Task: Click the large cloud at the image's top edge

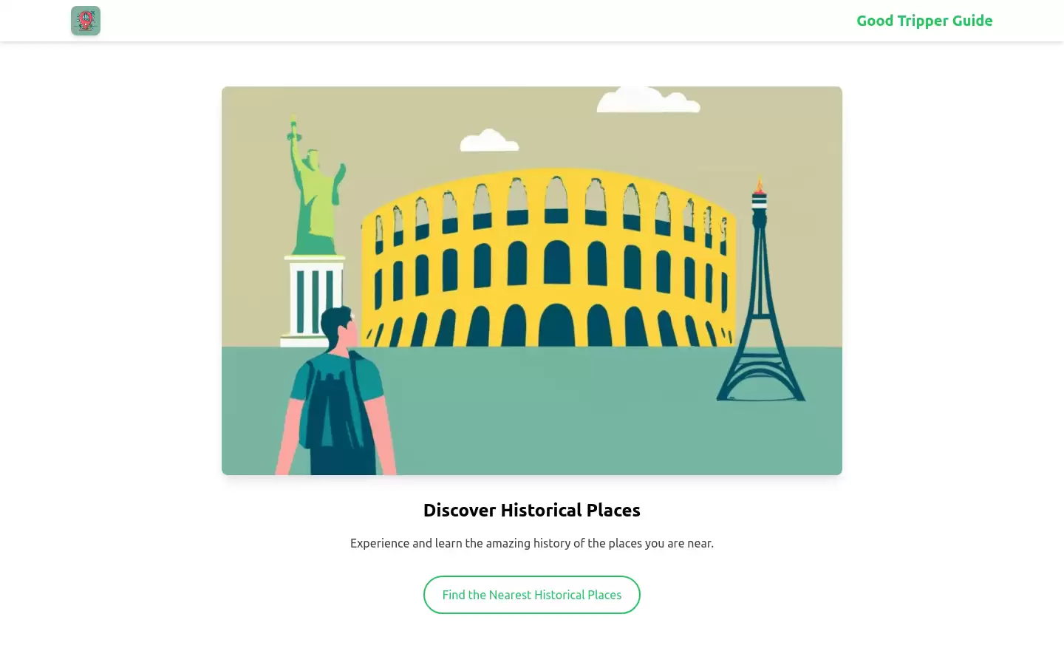Action: (x=647, y=100)
